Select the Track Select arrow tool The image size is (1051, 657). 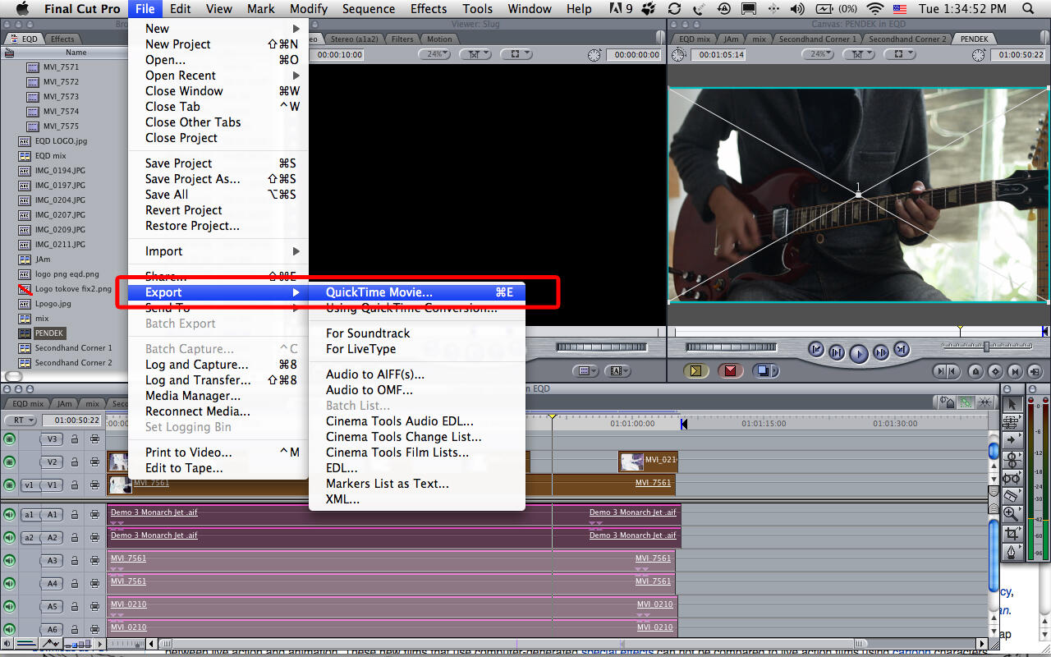click(1012, 440)
